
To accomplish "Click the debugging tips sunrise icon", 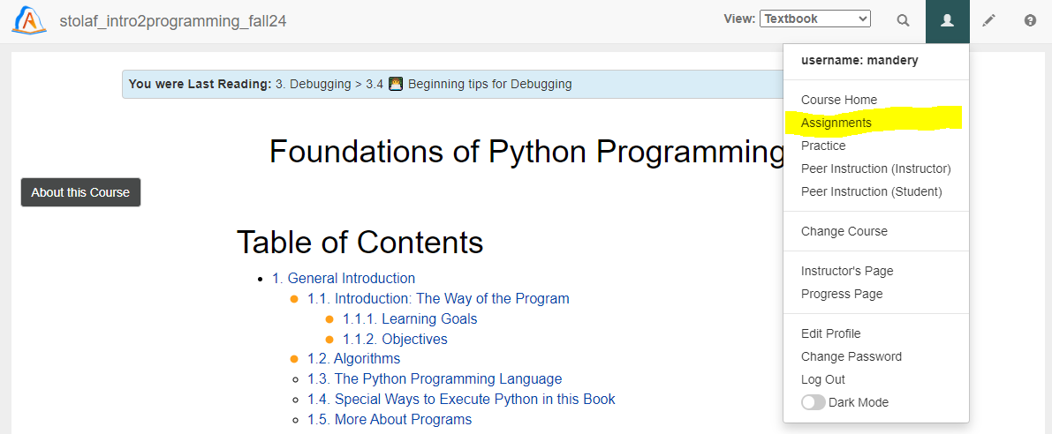I will click(x=396, y=84).
